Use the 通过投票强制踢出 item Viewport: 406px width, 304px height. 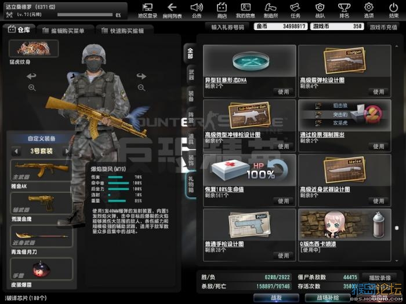tap(379, 146)
